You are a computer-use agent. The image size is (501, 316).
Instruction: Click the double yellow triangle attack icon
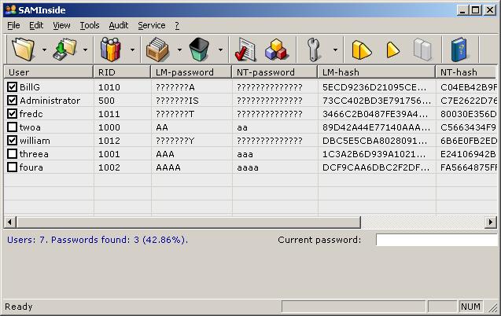coord(361,50)
